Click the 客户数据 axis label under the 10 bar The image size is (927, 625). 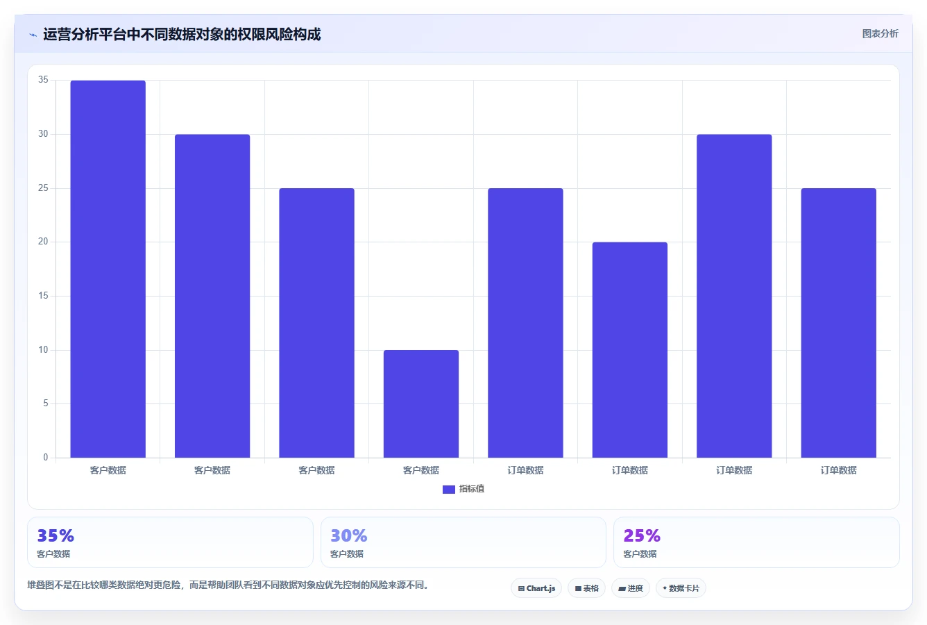point(421,470)
